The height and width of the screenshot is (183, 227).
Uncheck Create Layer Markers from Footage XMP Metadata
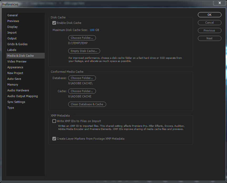[54, 139]
